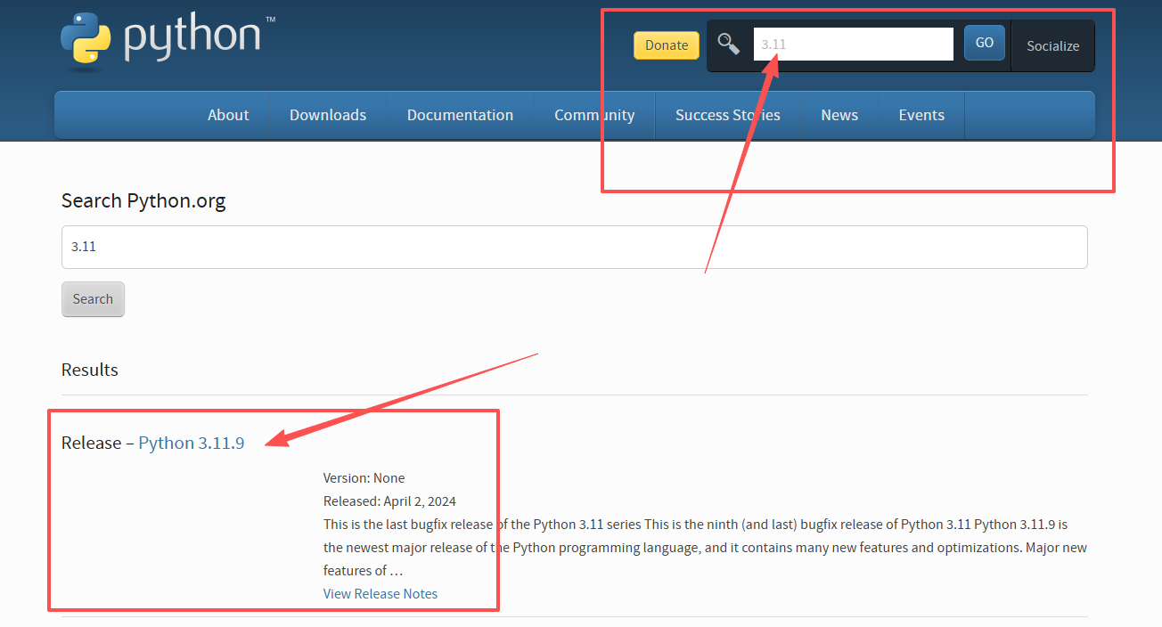Open the News nav item
The image size is (1162, 627).
(839, 115)
